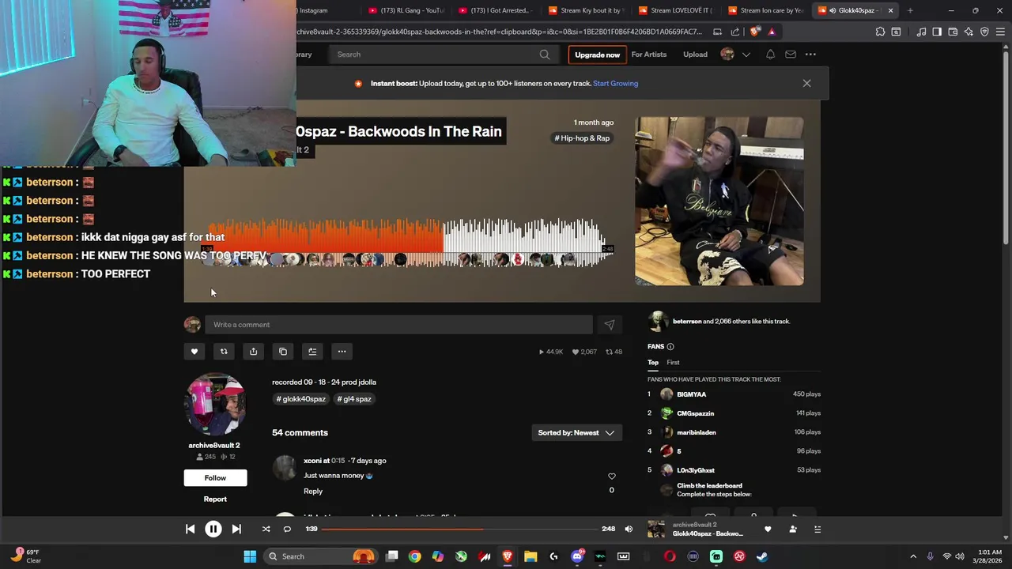Open Brave Shields icon in address bar

[x=755, y=32]
